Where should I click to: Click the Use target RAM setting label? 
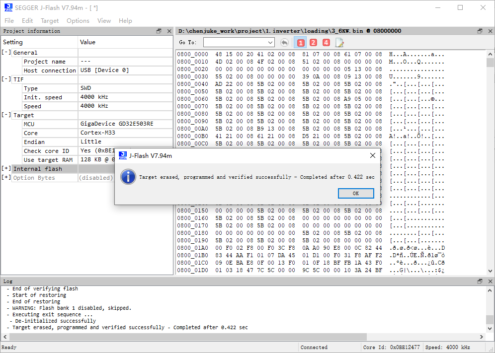point(48,160)
